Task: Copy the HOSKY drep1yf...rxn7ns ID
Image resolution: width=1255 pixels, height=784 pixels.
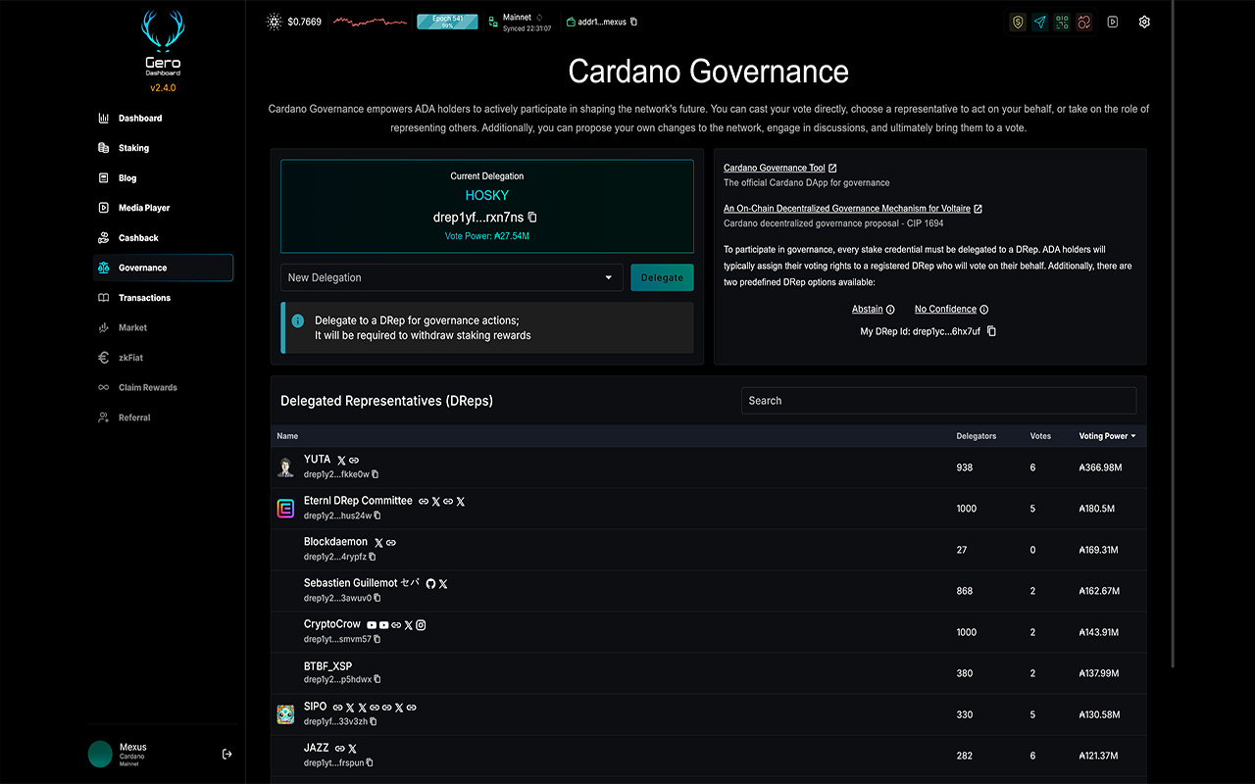Action: [x=532, y=218]
